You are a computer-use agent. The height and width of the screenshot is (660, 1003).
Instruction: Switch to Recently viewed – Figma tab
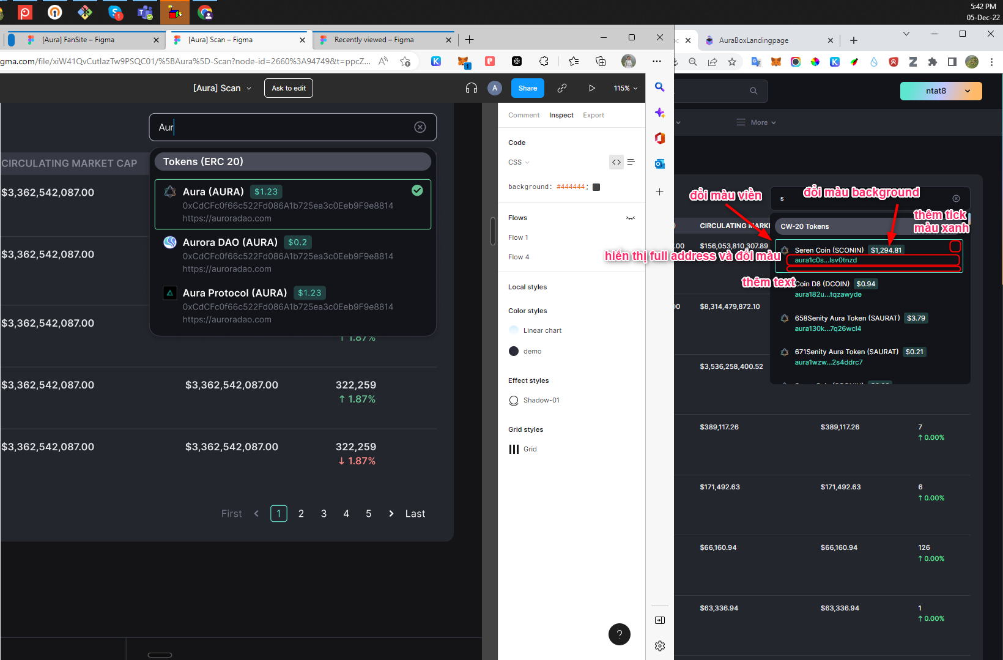click(x=385, y=40)
